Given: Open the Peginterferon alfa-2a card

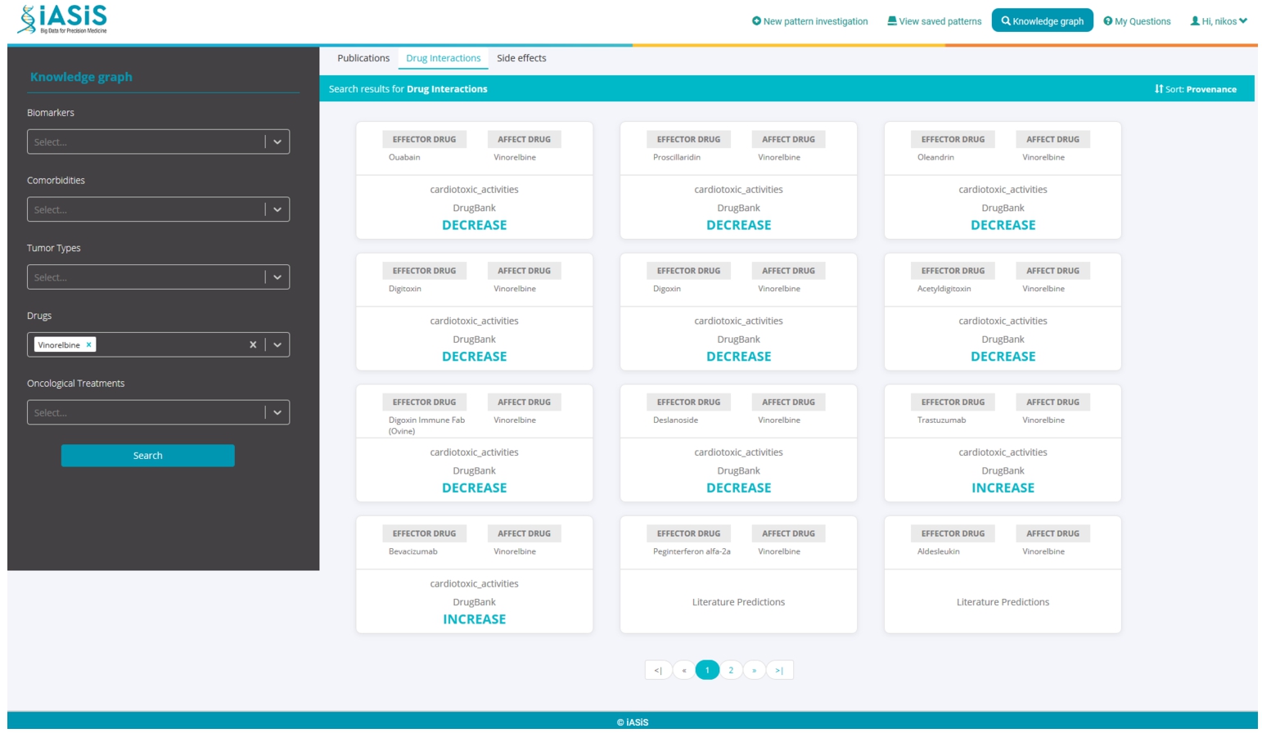Looking at the screenshot, I should (739, 574).
